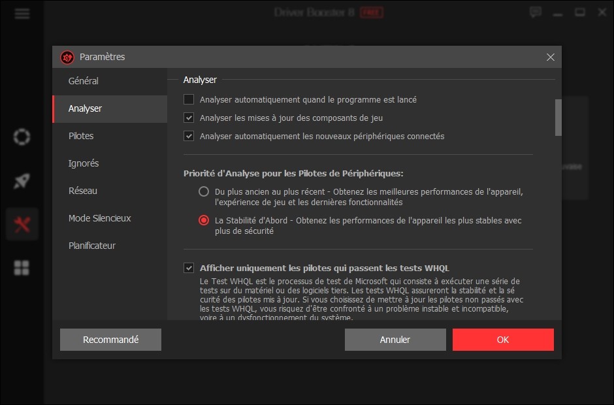Uncheck analysing game component updates

pos(189,118)
